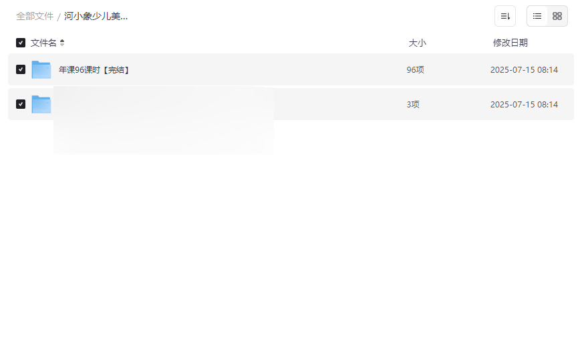Go back to 全部文件 in breadcrumb
This screenshot has height=343, width=584.
35,16
